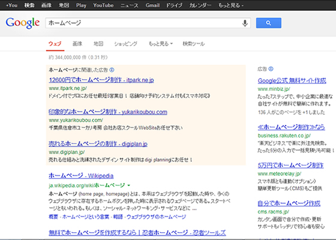Open 検索ツール options
The width and height of the screenshot is (336, 240).
(193, 44)
